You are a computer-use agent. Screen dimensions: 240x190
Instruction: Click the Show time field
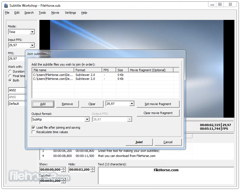pos(50,170)
